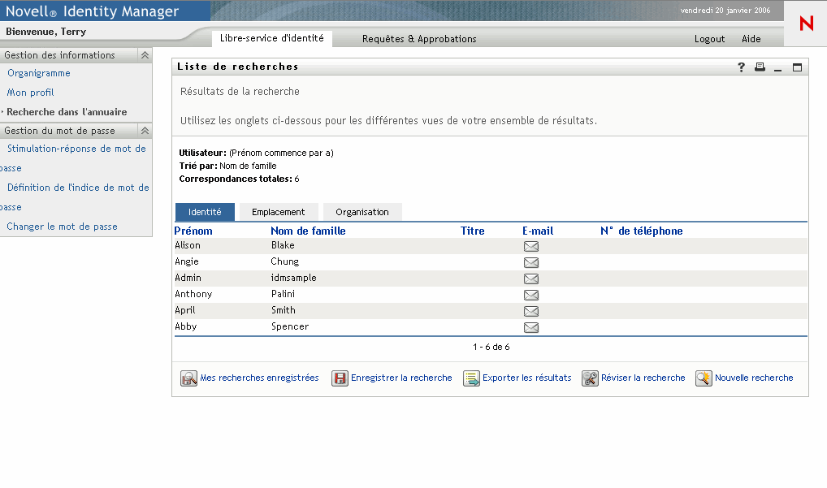
Task: Click the revise search tools icon
Action: 590,378
